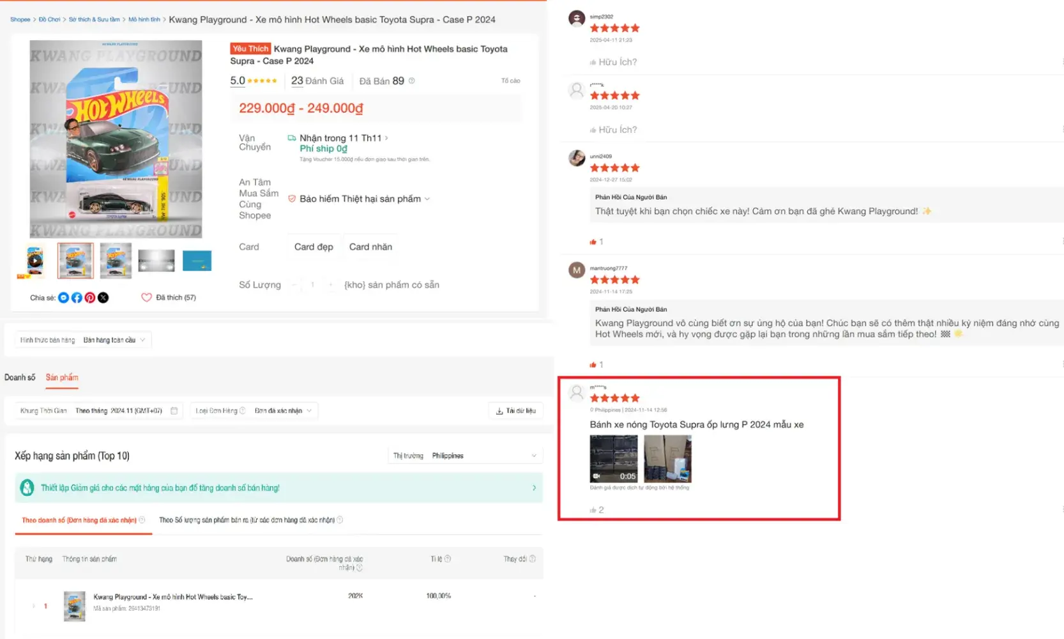Click Hữu ích? under the 2025-04-20 review
The height and width of the screenshot is (639, 1064).
[x=613, y=130]
